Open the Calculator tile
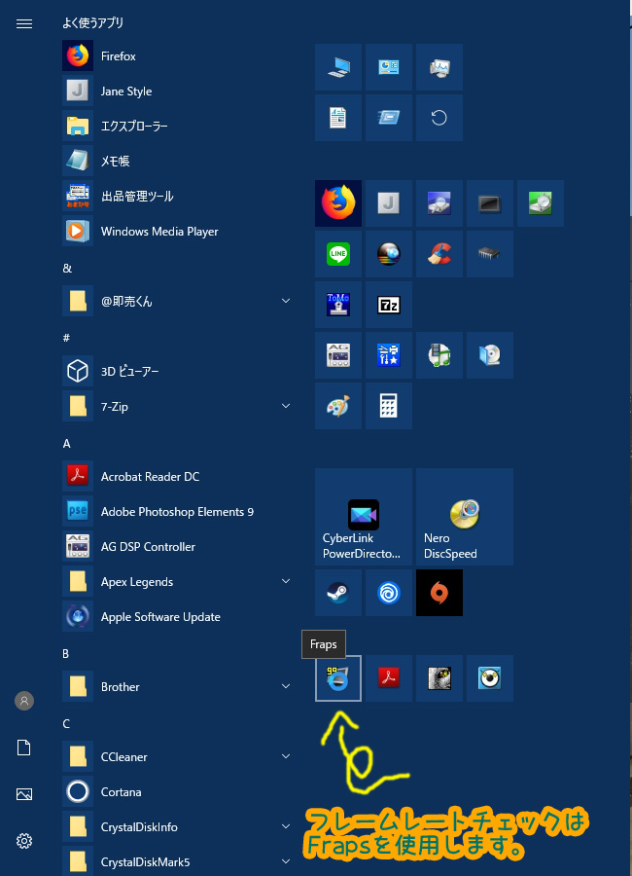This screenshot has width=632, height=876. pyautogui.click(x=389, y=406)
